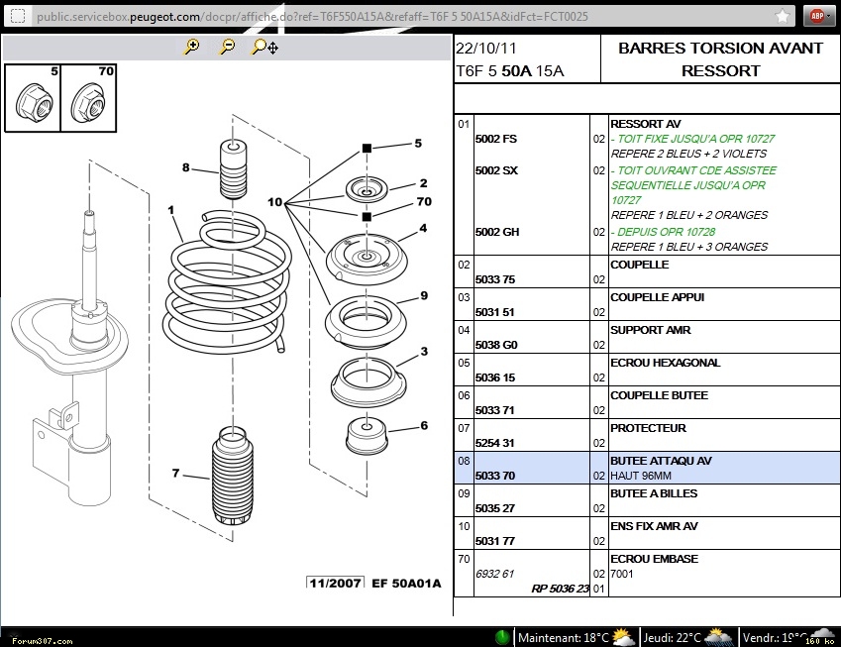Click the page icon in the address bar
Screen dimensions: 841x647
click(18, 17)
